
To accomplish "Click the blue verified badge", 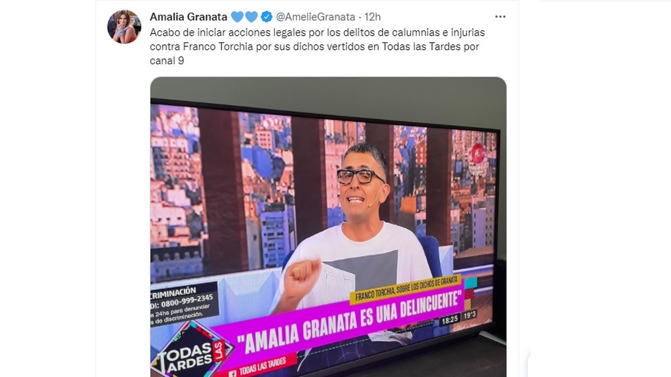I will pyautogui.click(x=267, y=17).
